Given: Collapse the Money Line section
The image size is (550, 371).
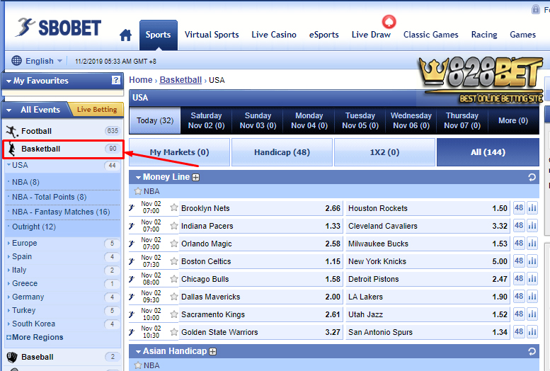Looking at the screenshot, I should (139, 178).
